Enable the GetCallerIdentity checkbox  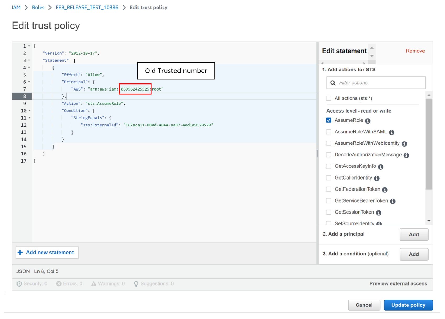329,178
